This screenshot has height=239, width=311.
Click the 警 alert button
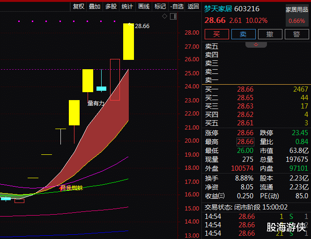[296, 34]
